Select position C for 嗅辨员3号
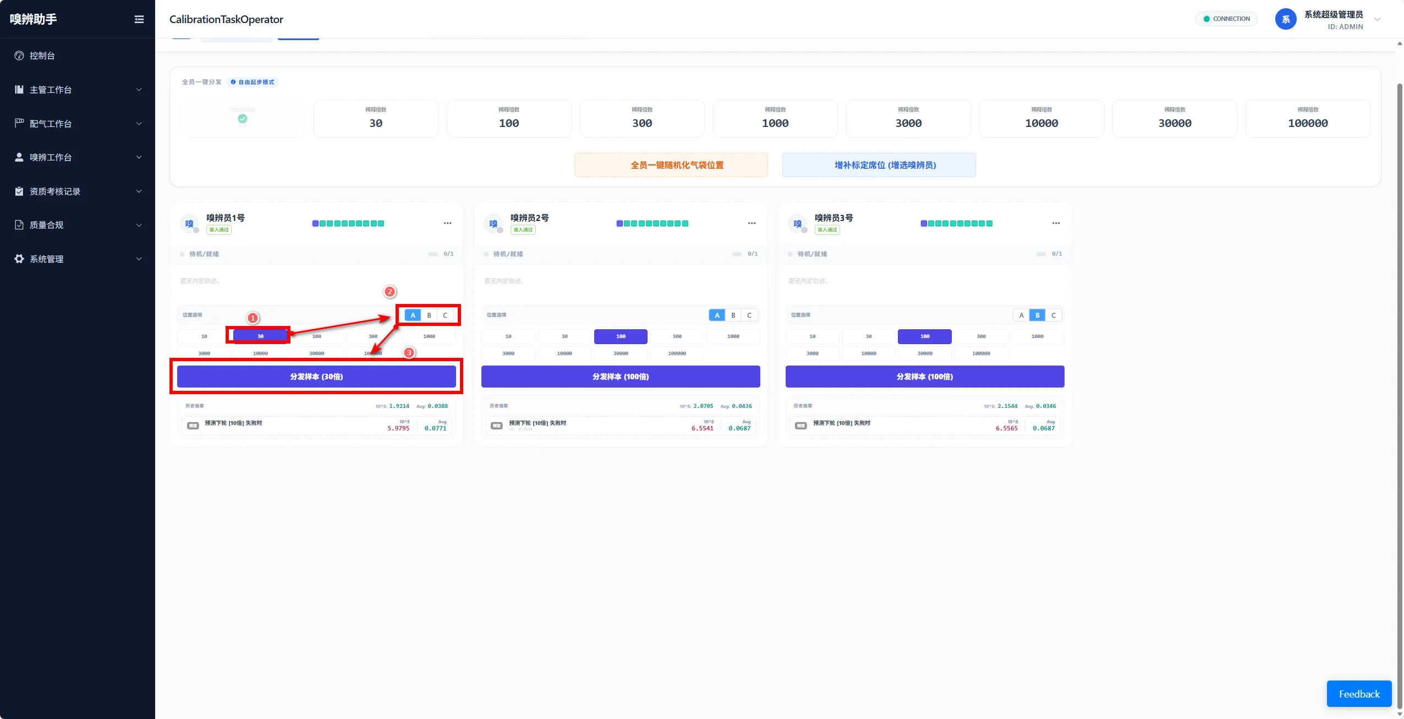 [1054, 315]
